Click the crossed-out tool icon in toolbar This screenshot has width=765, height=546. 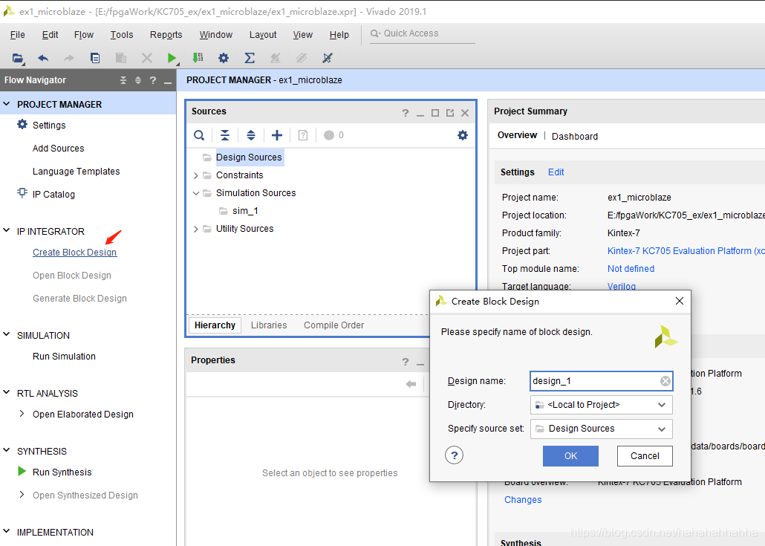click(328, 58)
